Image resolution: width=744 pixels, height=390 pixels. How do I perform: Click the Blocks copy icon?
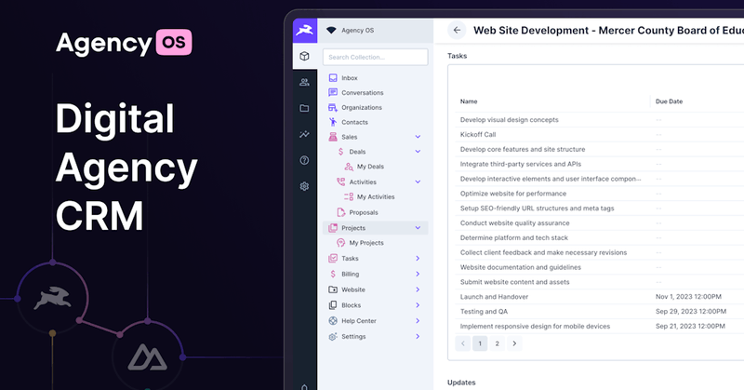point(333,305)
